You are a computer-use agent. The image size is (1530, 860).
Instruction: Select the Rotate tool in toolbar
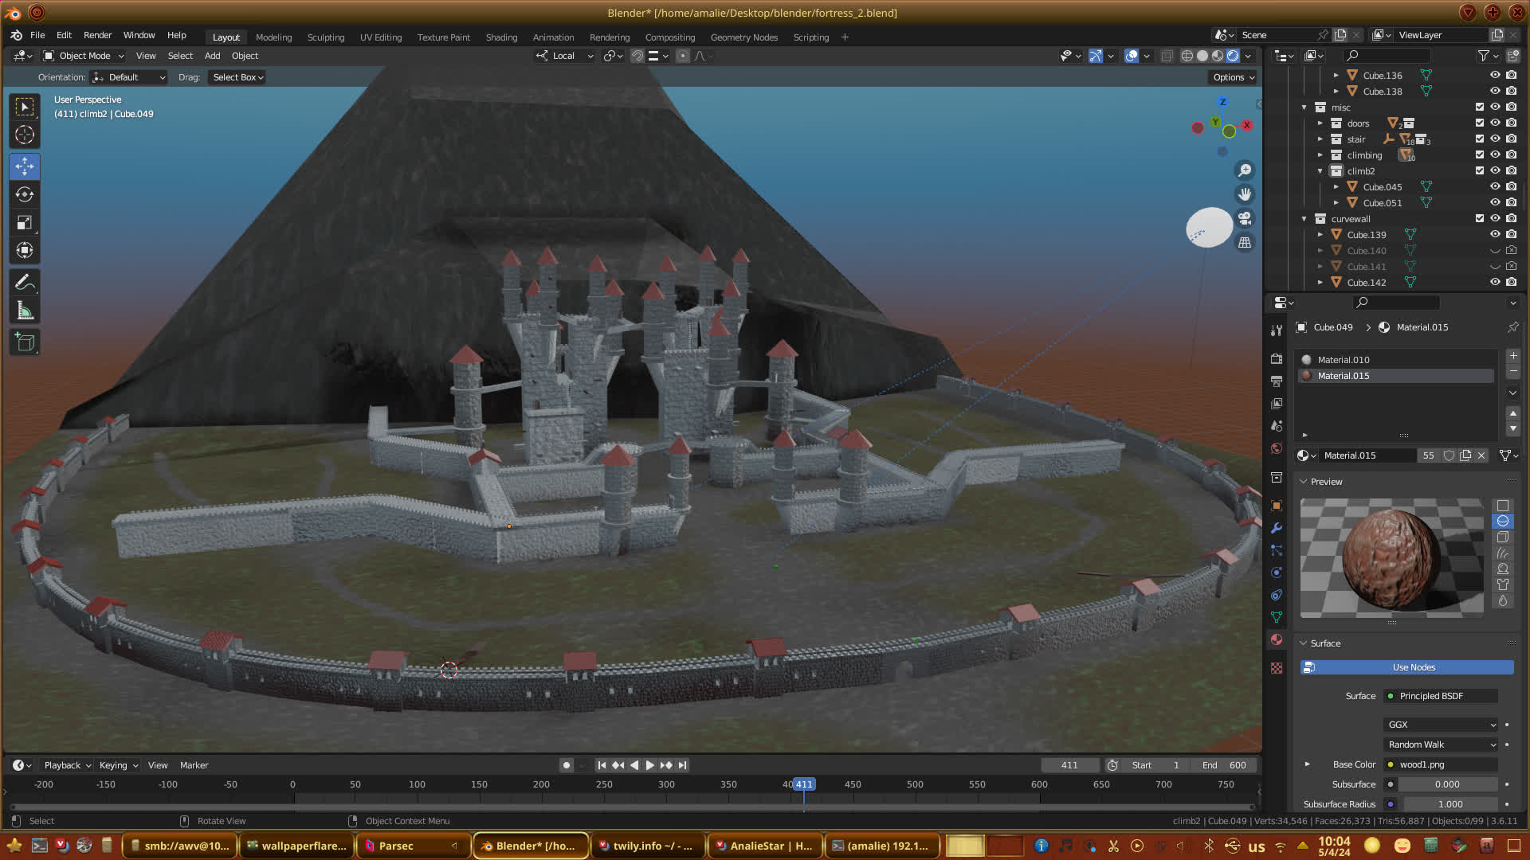click(x=25, y=195)
